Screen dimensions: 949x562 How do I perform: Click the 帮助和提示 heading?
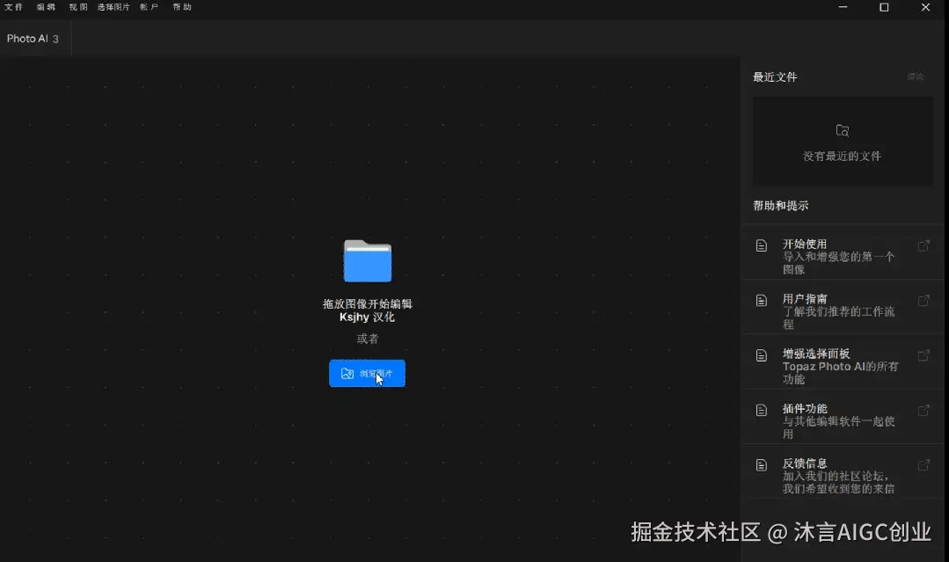pyautogui.click(x=781, y=206)
